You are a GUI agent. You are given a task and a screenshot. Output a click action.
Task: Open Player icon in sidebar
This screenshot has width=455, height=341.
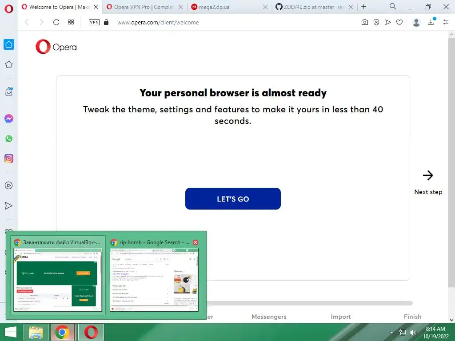click(9, 185)
